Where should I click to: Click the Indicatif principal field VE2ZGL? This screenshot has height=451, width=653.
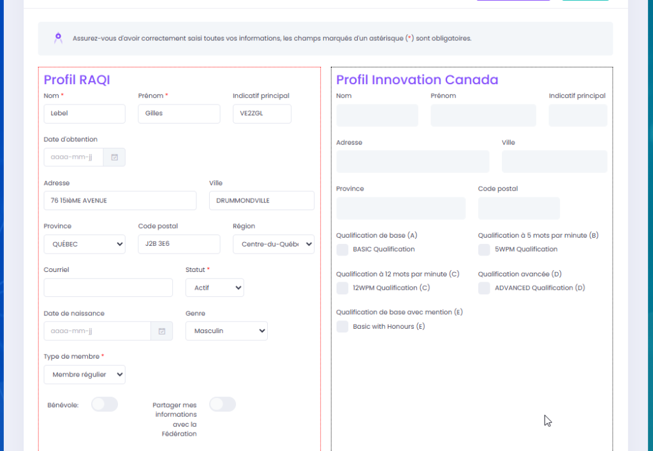pos(261,114)
